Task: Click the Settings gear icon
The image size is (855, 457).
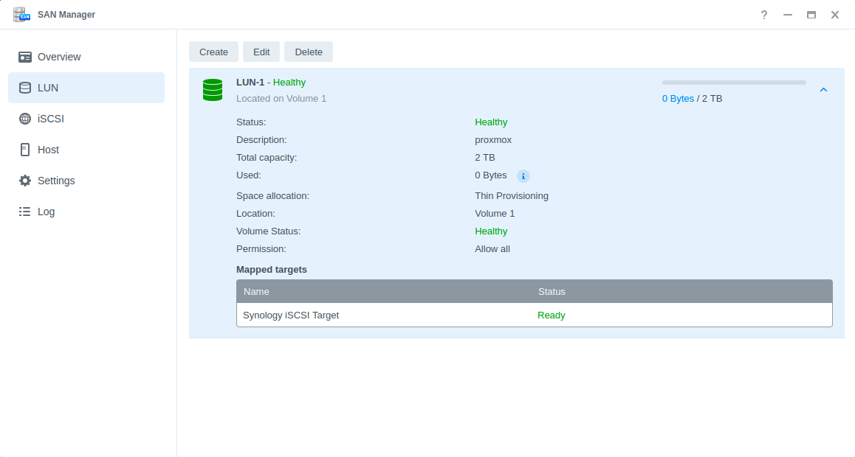Action: (x=25, y=181)
